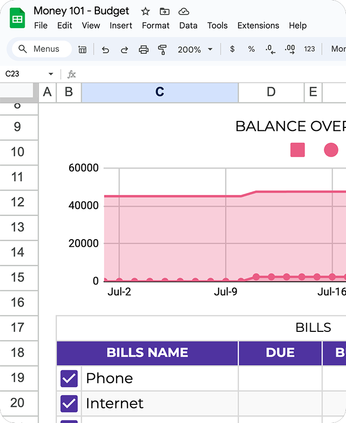
Task: Open the Format menu
Action: (x=155, y=25)
